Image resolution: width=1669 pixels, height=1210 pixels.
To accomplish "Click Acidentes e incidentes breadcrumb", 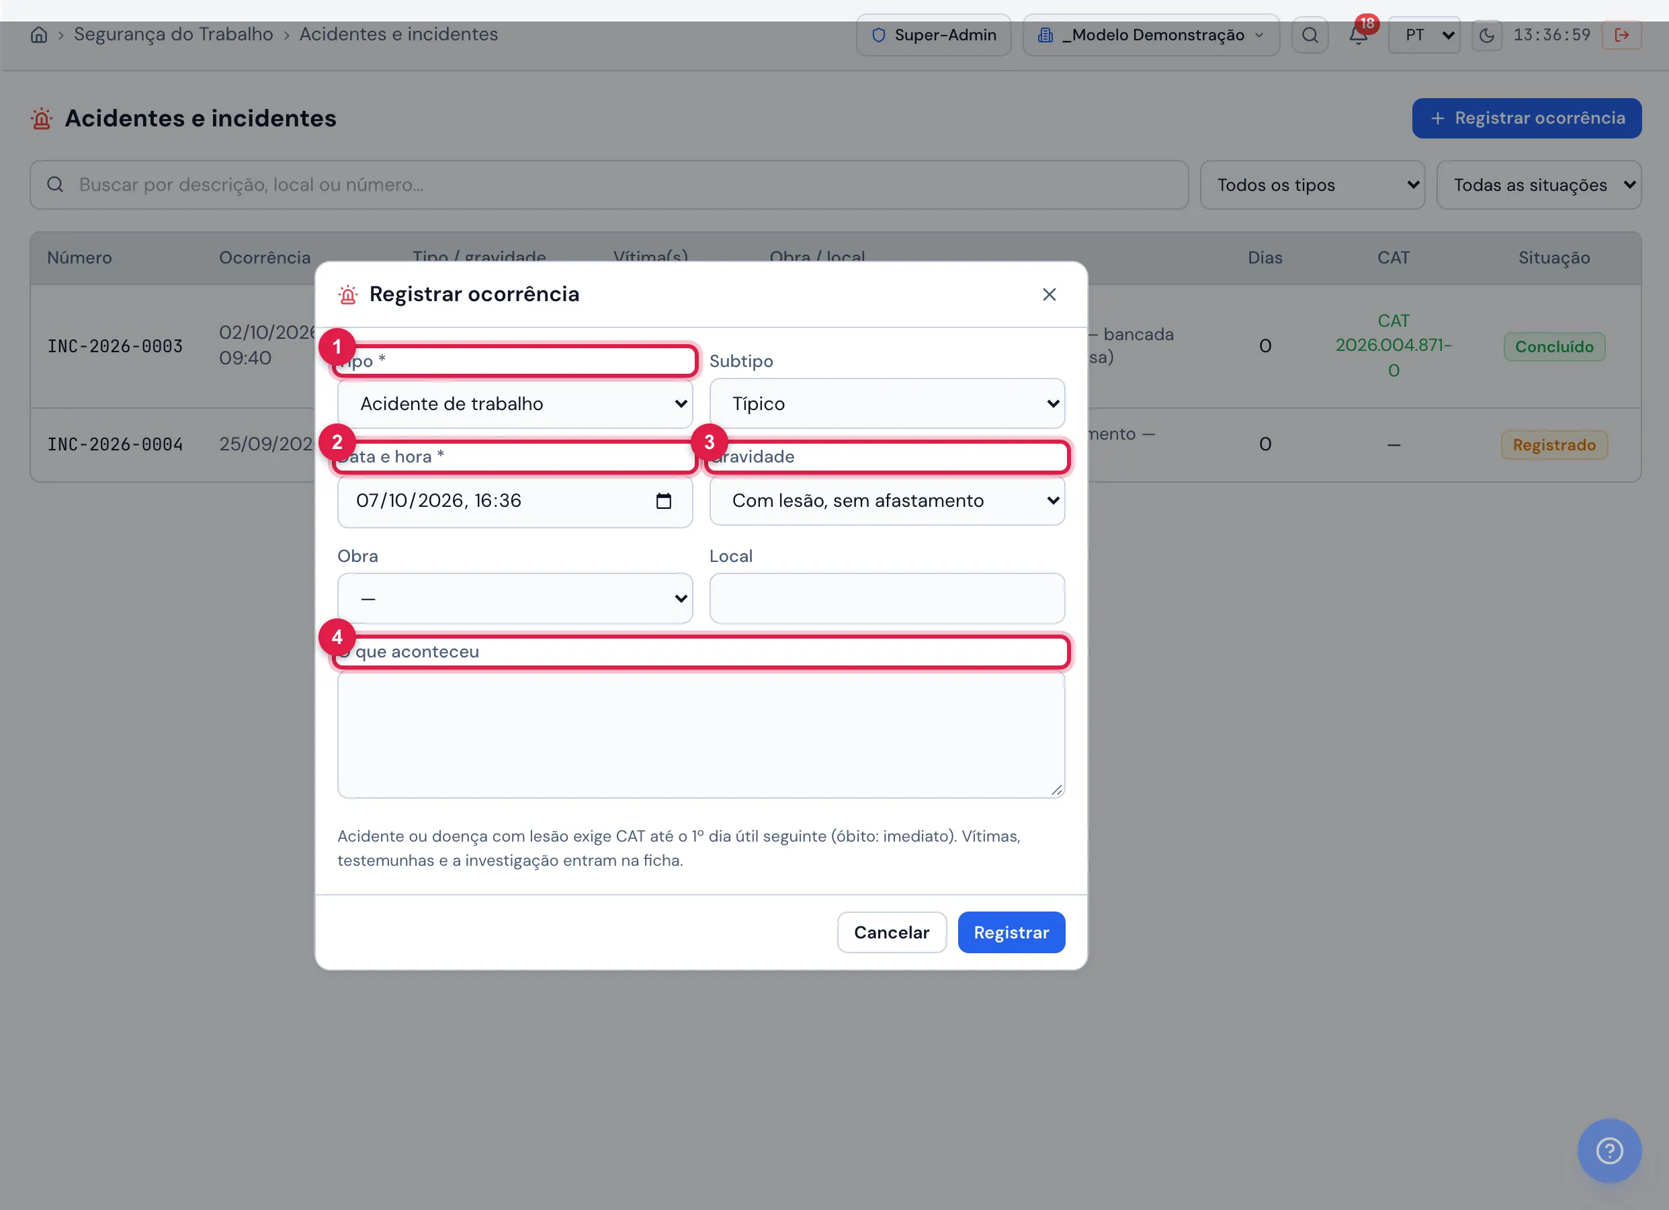I will pyautogui.click(x=398, y=34).
